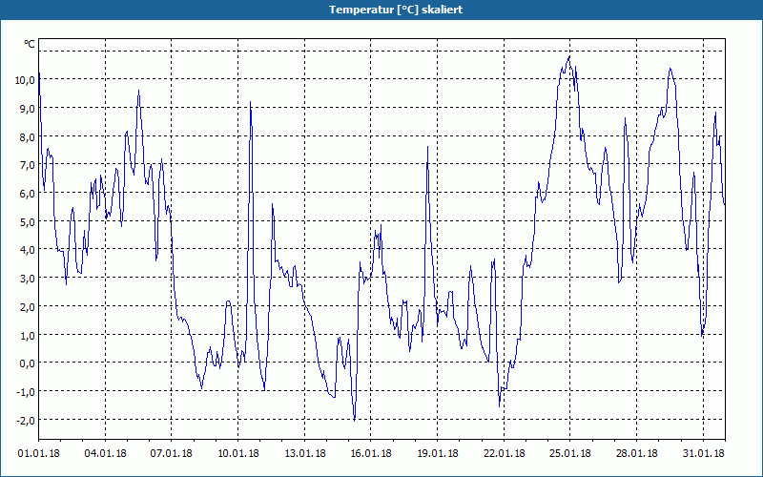Click the y-axis label '6,0'
Viewport: 763px width, 477px height.
(x=28, y=194)
